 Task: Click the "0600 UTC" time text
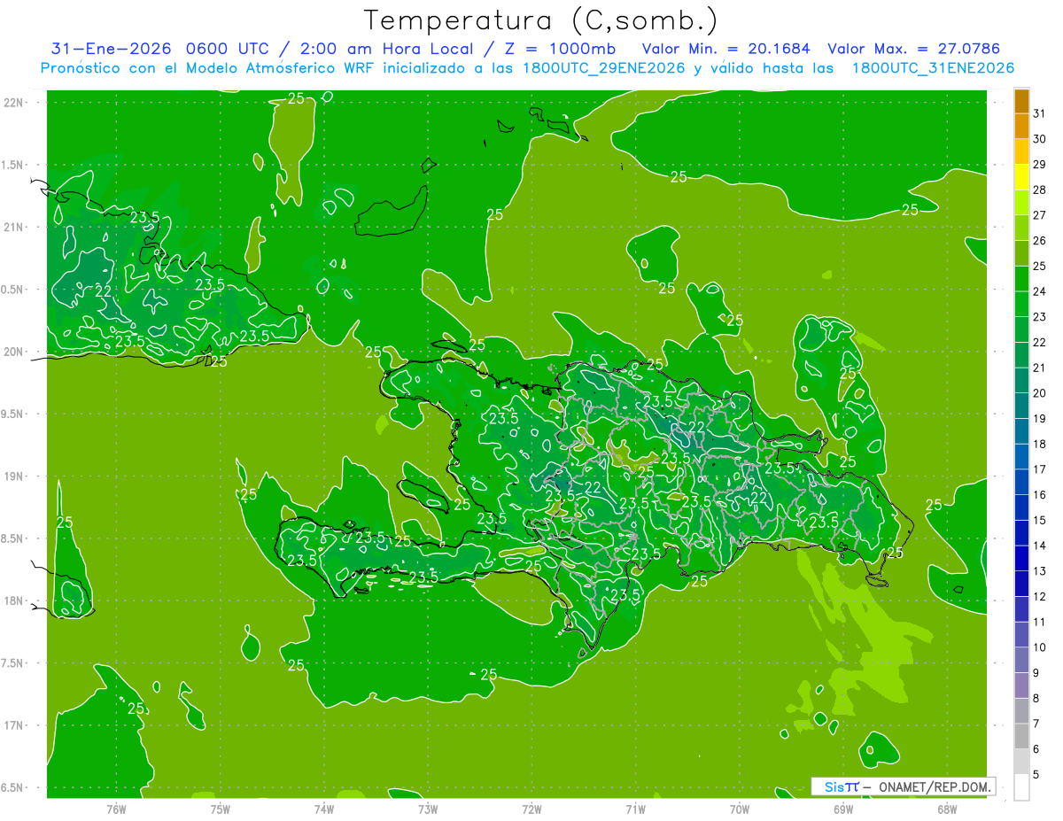(229, 48)
